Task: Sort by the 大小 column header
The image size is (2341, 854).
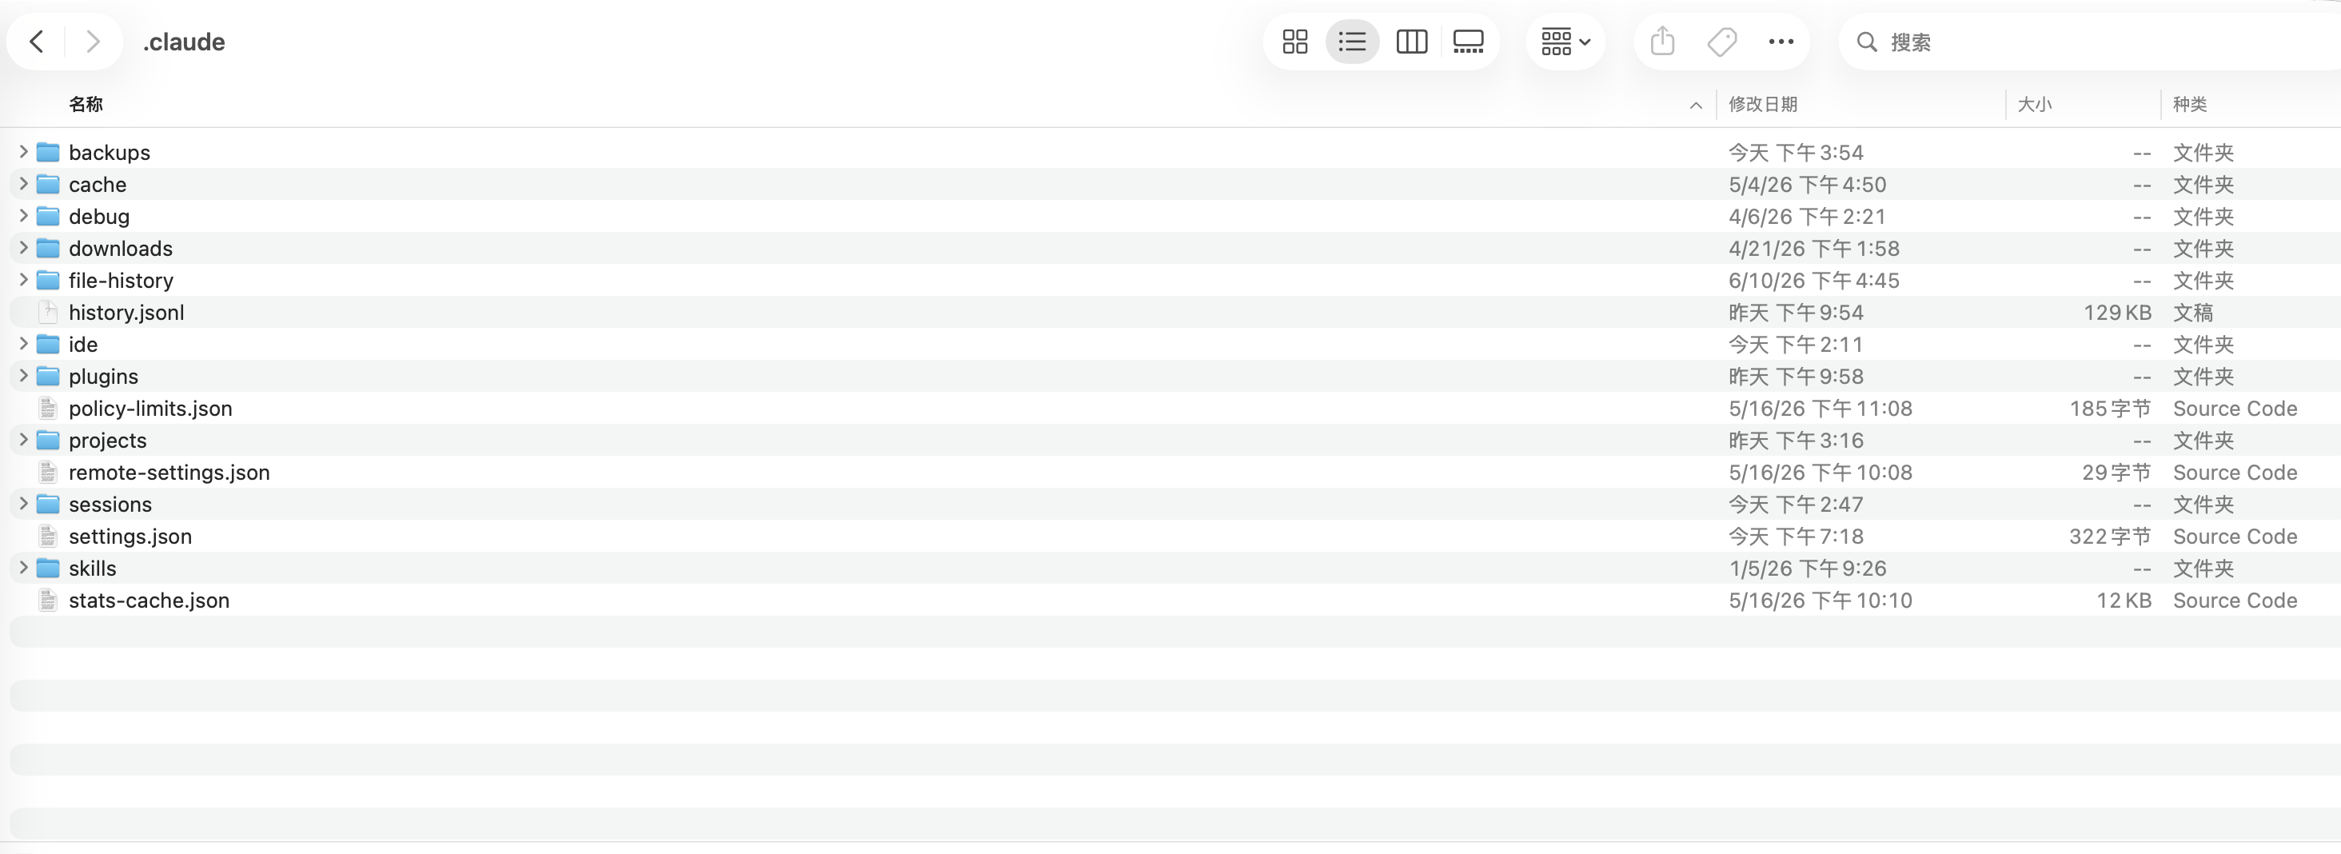Action: (x=2034, y=105)
